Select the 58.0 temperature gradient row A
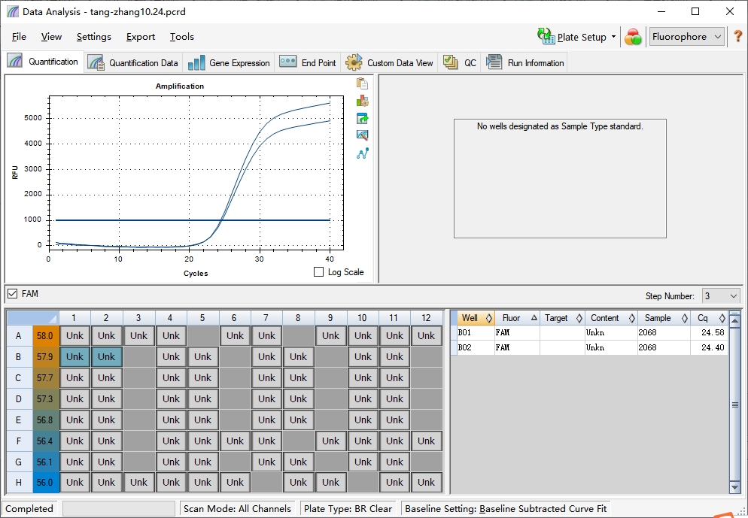Image resolution: width=748 pixels, height=518 pixels. coord(46,336)
